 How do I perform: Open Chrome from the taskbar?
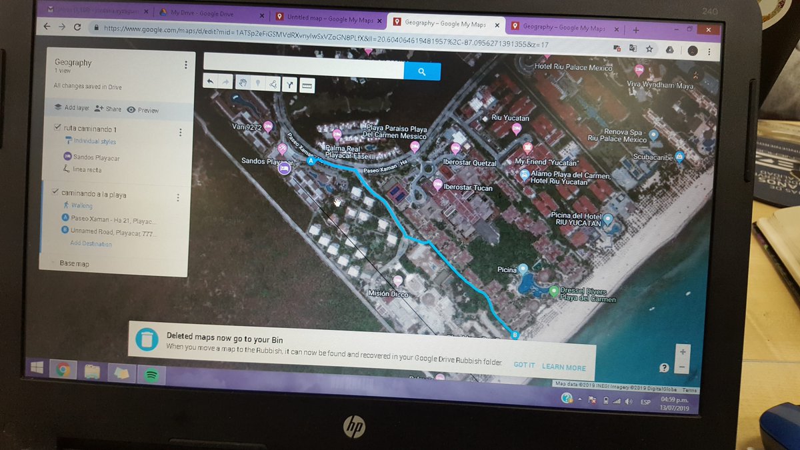tap(63, 369)
